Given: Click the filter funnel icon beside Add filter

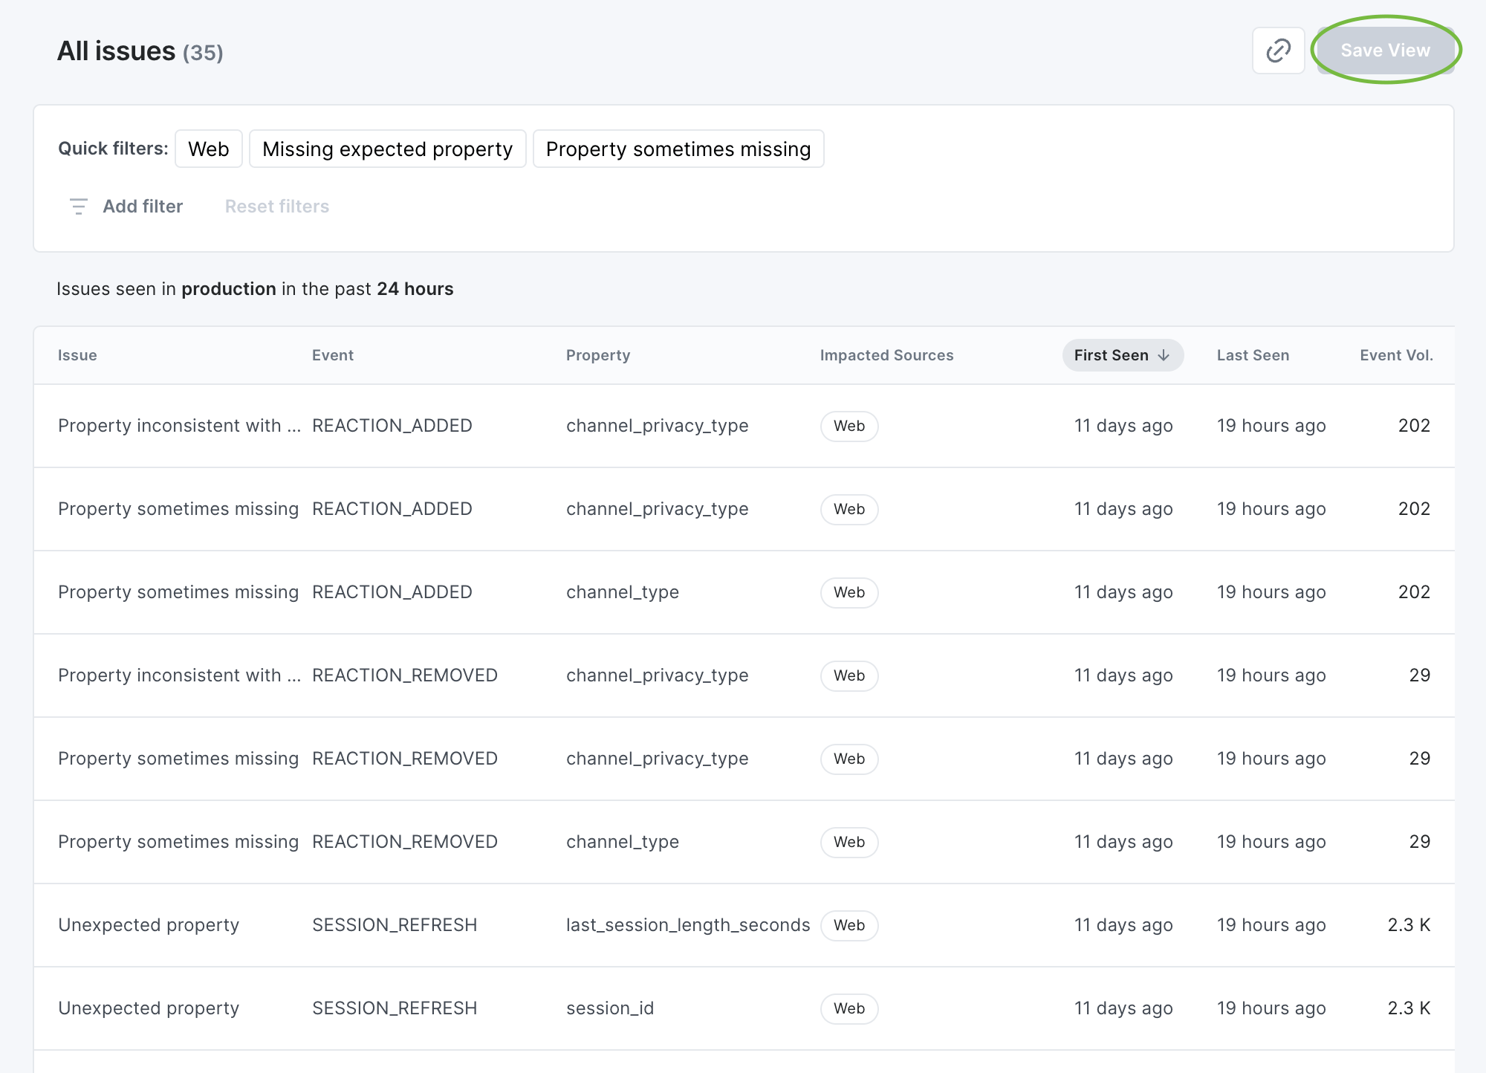Looking at the screenshot, I should tap(79, 207).
